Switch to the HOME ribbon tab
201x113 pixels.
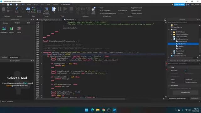click(29, 4)
